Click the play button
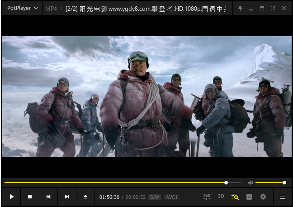The width and height of the screenshot is (293, 207). click(11, 197)
